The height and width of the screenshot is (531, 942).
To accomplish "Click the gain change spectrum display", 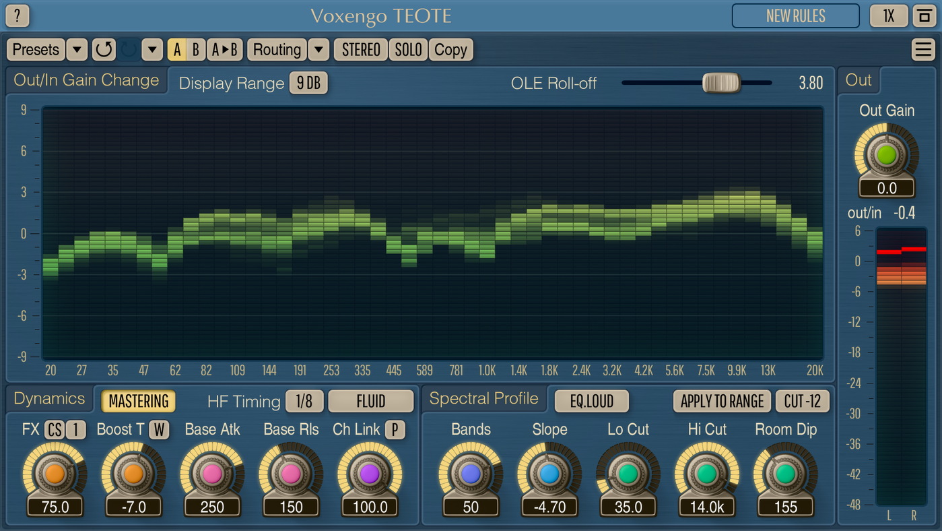I will pos(432,232).
